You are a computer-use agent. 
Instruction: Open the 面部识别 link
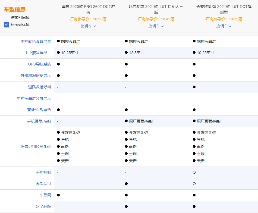(43, 184)
